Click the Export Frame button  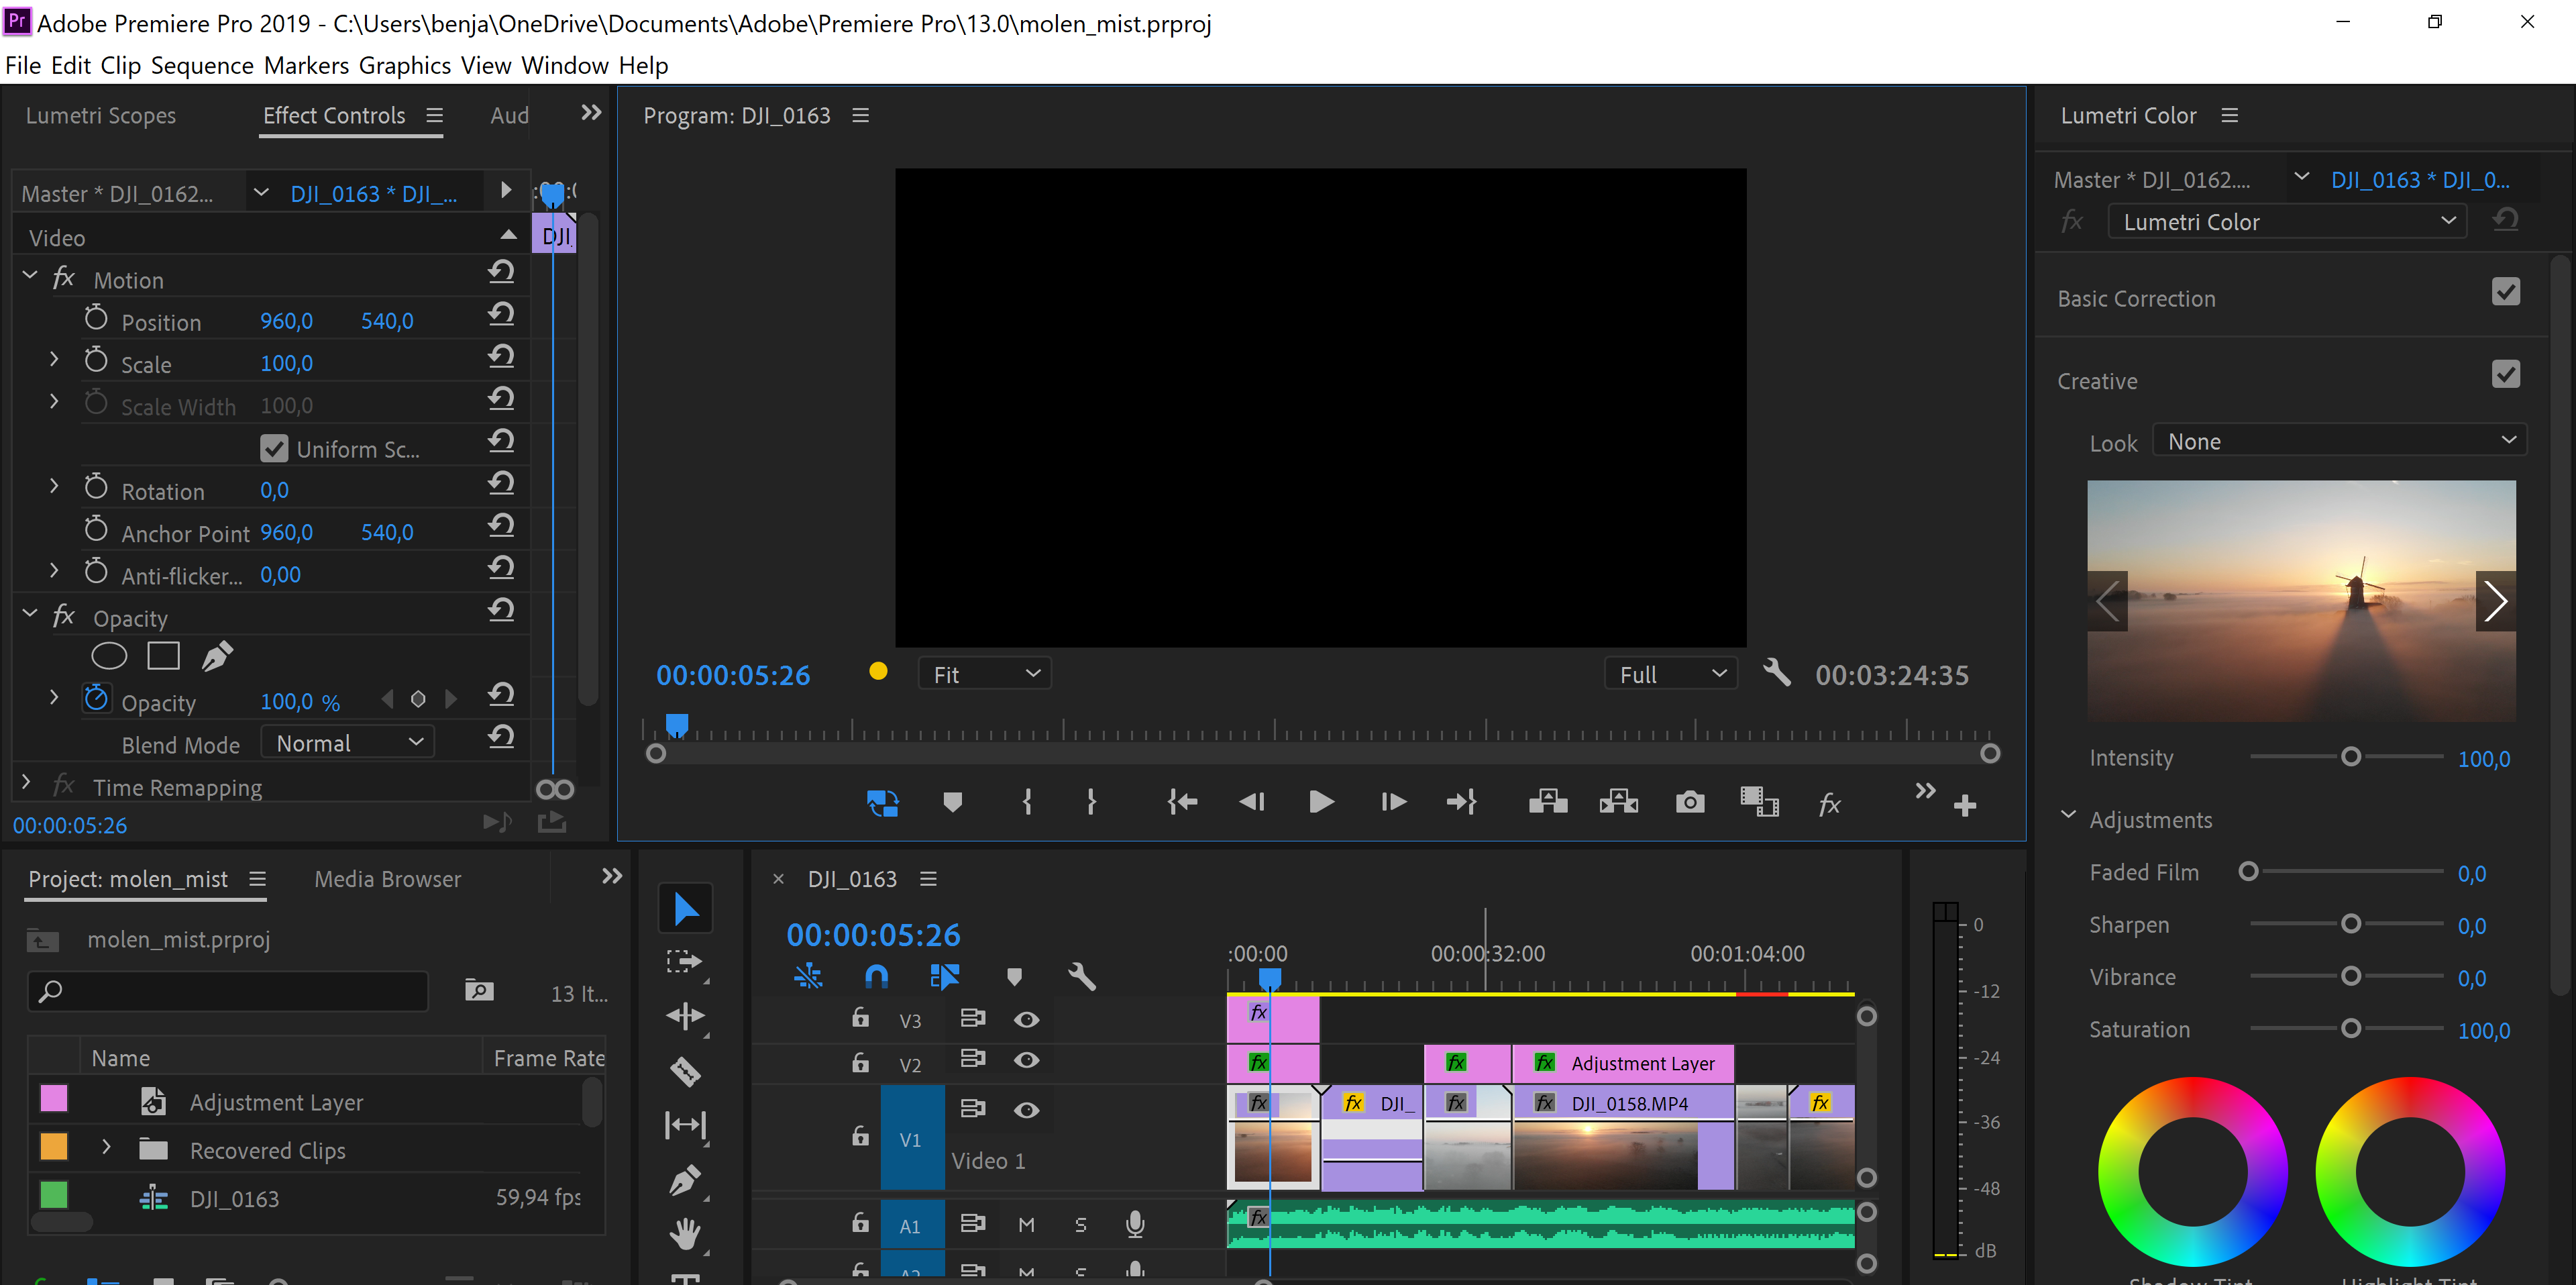pyautogui.click(x=1689, y=803)
